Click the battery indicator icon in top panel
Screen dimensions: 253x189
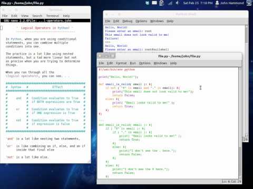tap(162, 3)
